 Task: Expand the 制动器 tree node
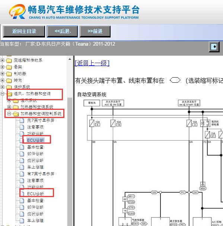2,73
